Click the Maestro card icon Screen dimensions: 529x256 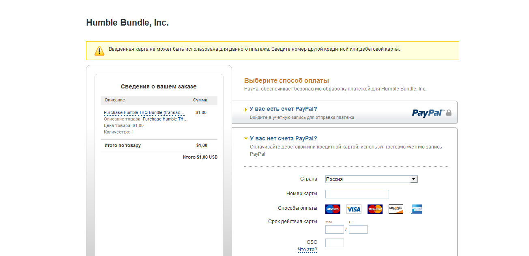coord(333,209)
